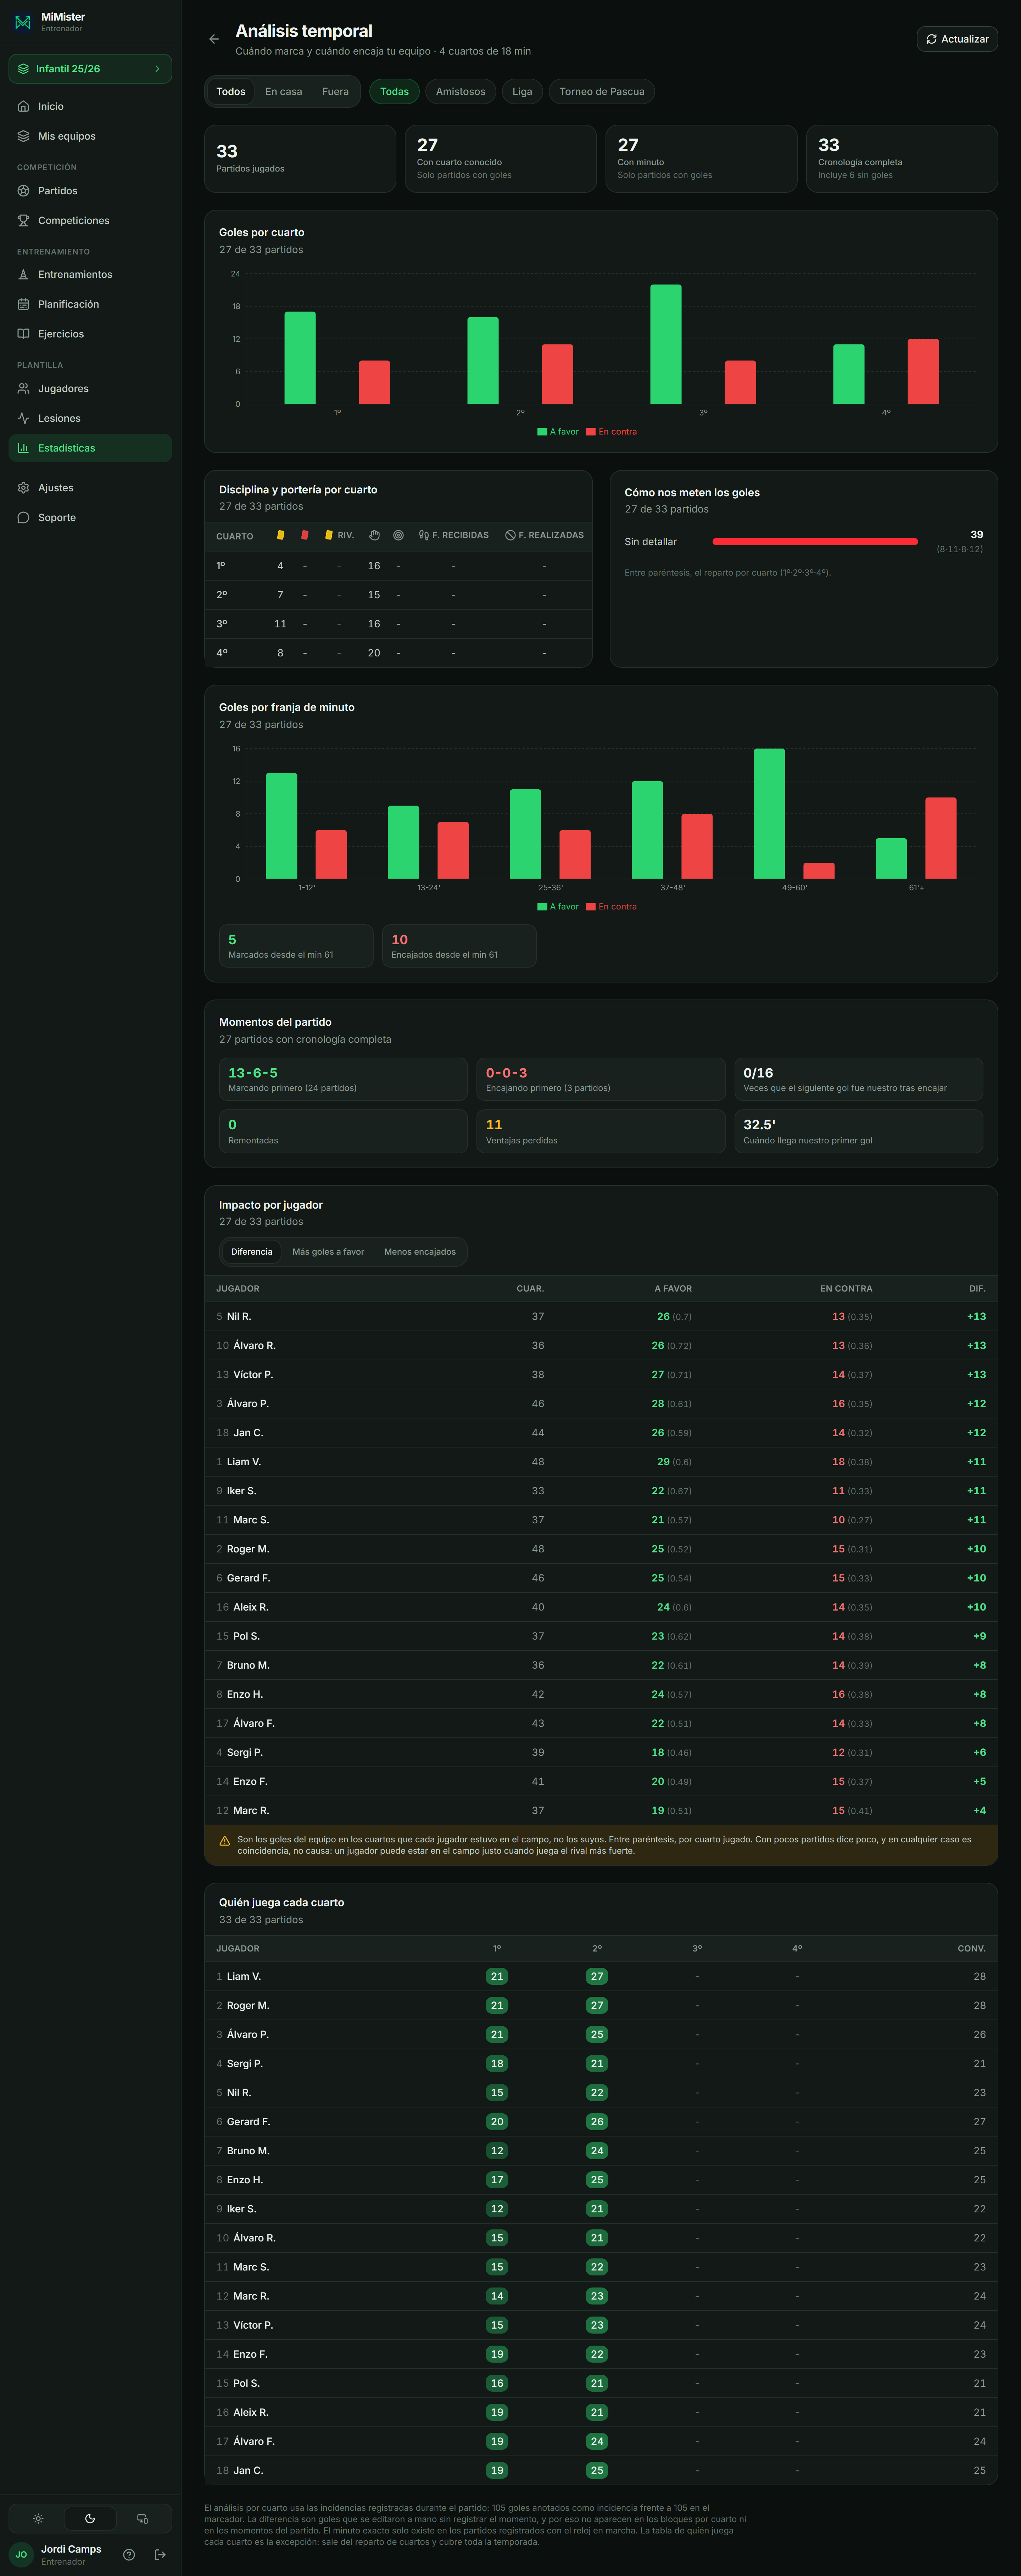Click the A favor legend in Goles por cuarto

point(558,432)
